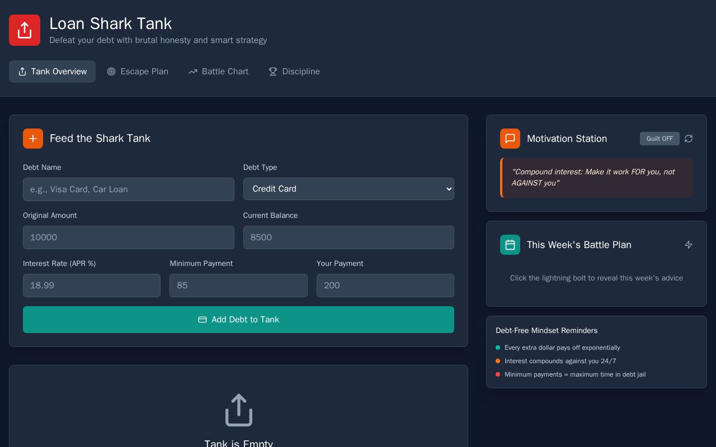Click the Add Debt to Tank button

coord(238,320)
